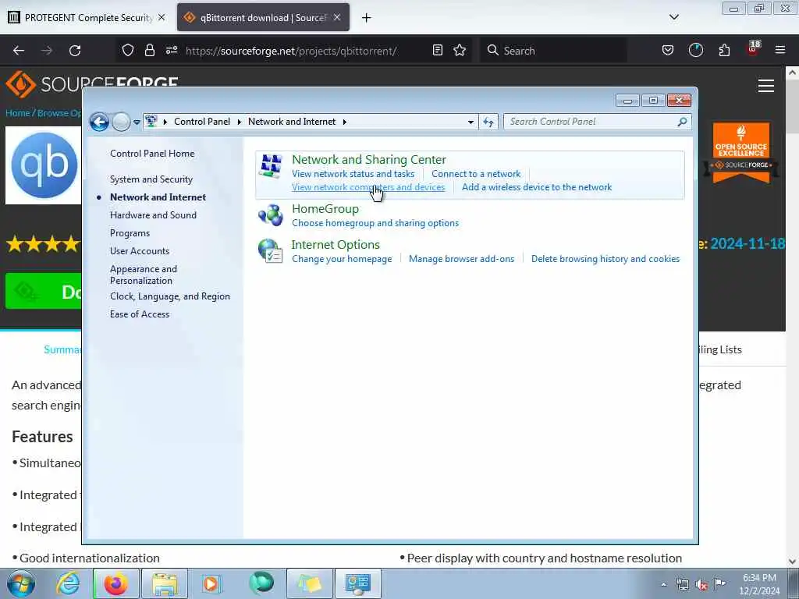This screenshot has width=799, height=599.
Task: Open Firefox shield tracking protection icon
Action: click(x=128, y=51)
